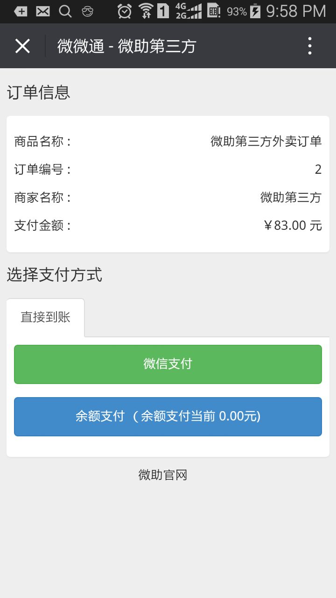
Task: Tap the smiley face notification icon
Action: 87,11
